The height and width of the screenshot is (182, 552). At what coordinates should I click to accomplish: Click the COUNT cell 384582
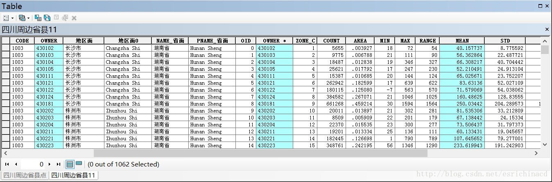[x=331, y=97]
